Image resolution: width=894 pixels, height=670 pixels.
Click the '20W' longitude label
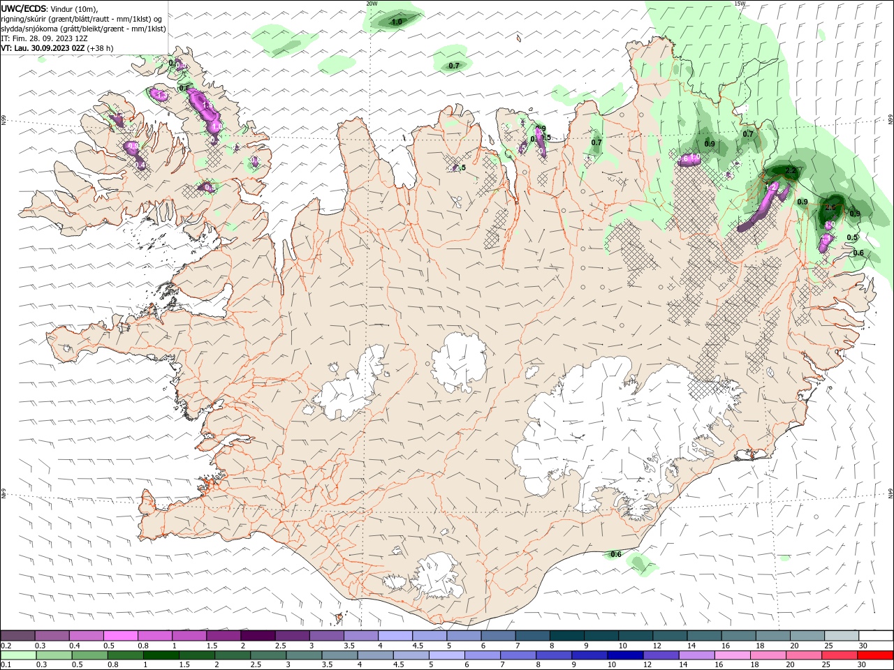pyautogui.click(x=372, y=3)
